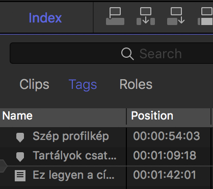Click the marker icon beside Szép profilkép
Viewport: 213px width, 189px height.
coord(20,137)
